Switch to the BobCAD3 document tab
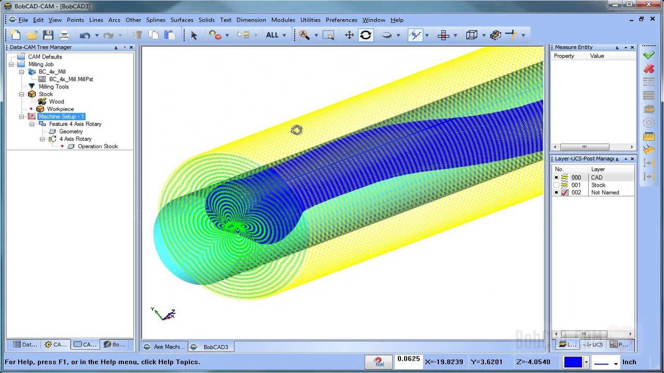Viewport: 664px width, 373px height. pos(211,347)
